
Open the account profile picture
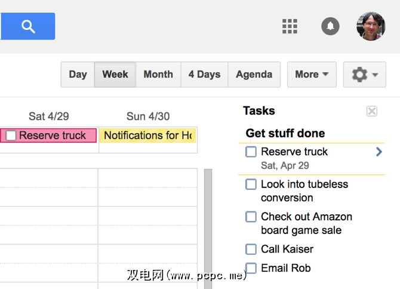pos(371,26)
